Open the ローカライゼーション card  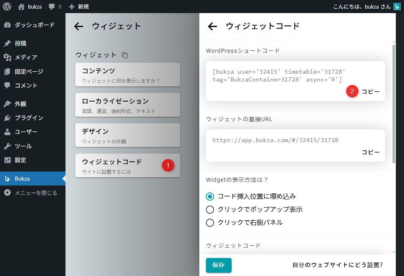click(x=128, y=105)
